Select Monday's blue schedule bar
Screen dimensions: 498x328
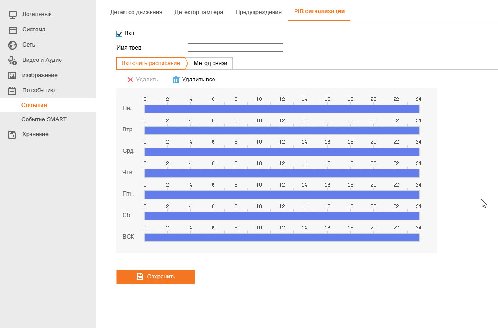click(x=282, y=109)
